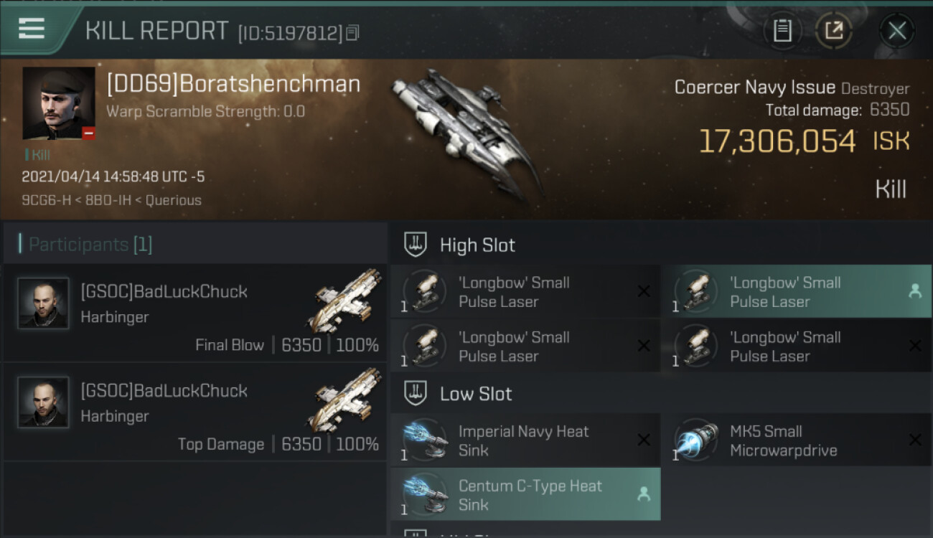Open Boratshenchman's character portrait
The width and height of the screenshot is (933, 538).
click(58, 103)
